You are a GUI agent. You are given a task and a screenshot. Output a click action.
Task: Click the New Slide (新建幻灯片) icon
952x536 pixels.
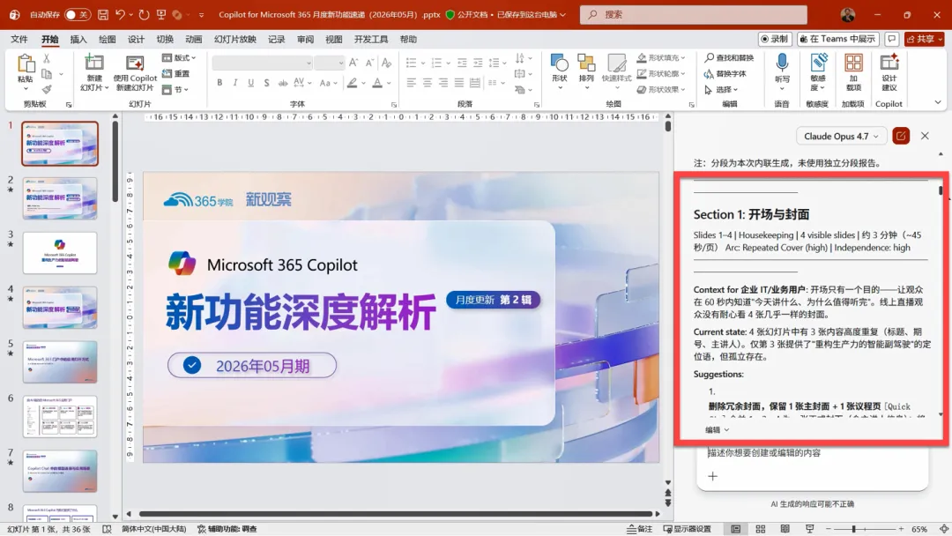(94, 63)
